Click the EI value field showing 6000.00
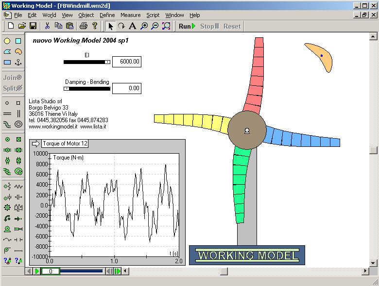Image resolution: width=379 pixels, height=286 pixels. [x=127, y=62]
